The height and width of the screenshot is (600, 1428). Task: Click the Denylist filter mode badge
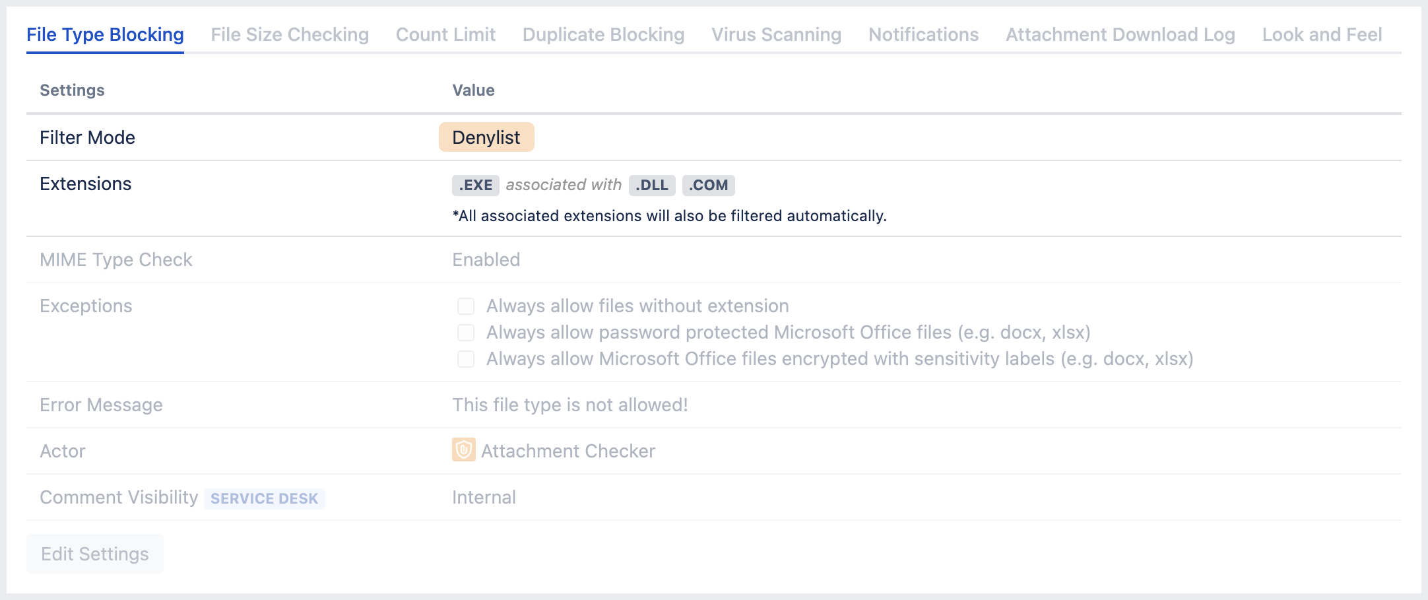(x=486, y=137)
